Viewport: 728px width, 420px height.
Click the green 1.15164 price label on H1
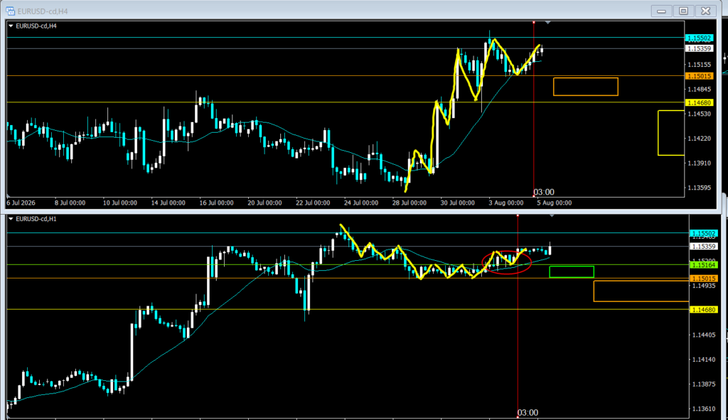click(704, 265)
